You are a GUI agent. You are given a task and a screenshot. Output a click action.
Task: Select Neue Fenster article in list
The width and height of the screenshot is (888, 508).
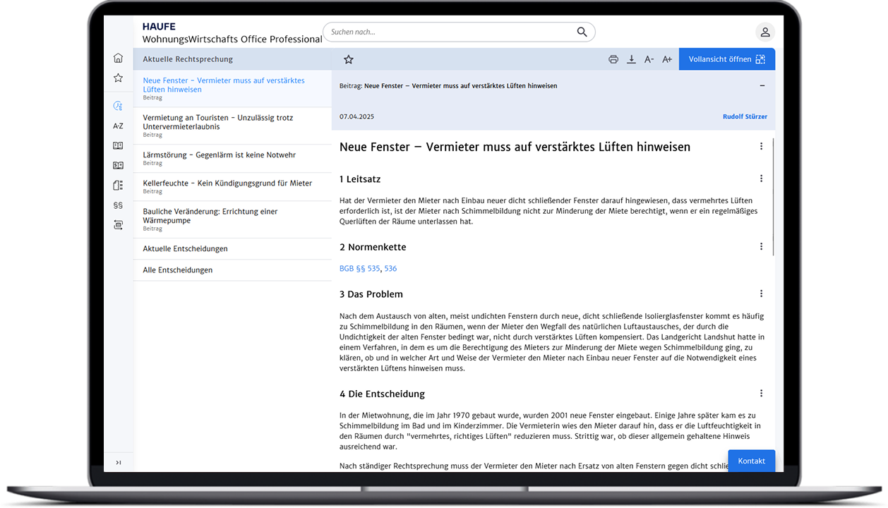coord(232,88)
